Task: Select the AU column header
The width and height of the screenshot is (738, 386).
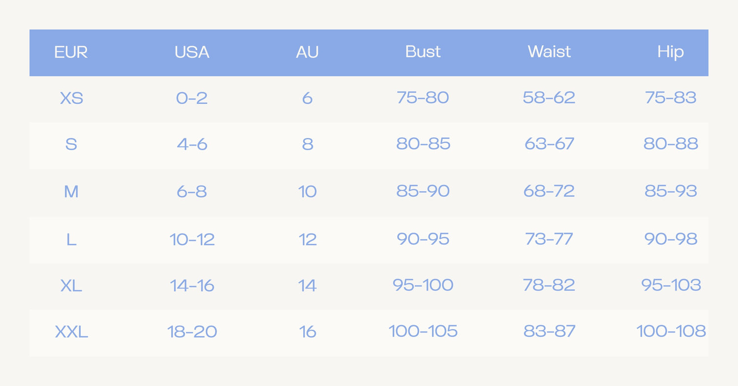Action: tap(307, 52)
